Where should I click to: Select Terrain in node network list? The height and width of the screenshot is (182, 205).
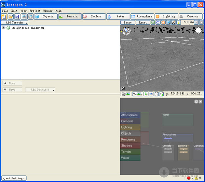131,152
